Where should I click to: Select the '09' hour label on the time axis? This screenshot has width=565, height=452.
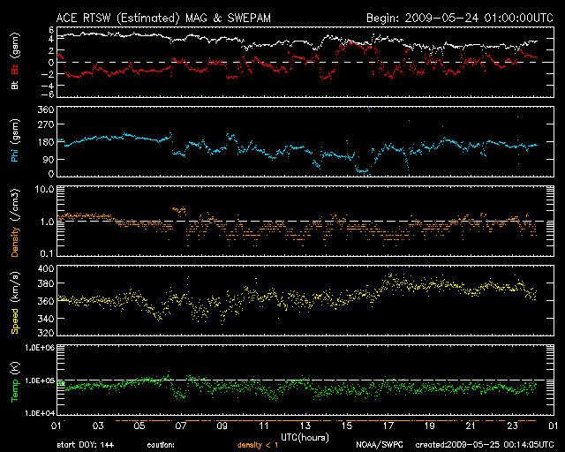222,426
